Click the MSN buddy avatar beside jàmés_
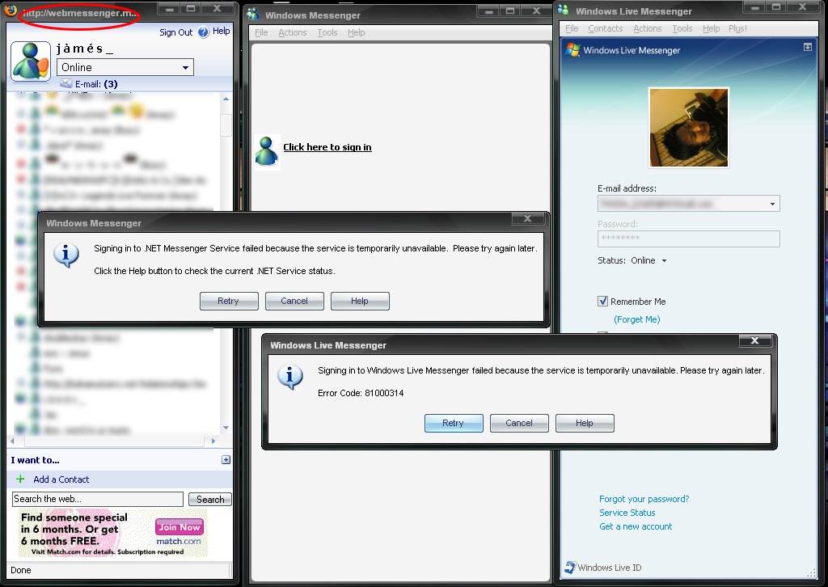This screenshot has width=828, height=587. 31,62
